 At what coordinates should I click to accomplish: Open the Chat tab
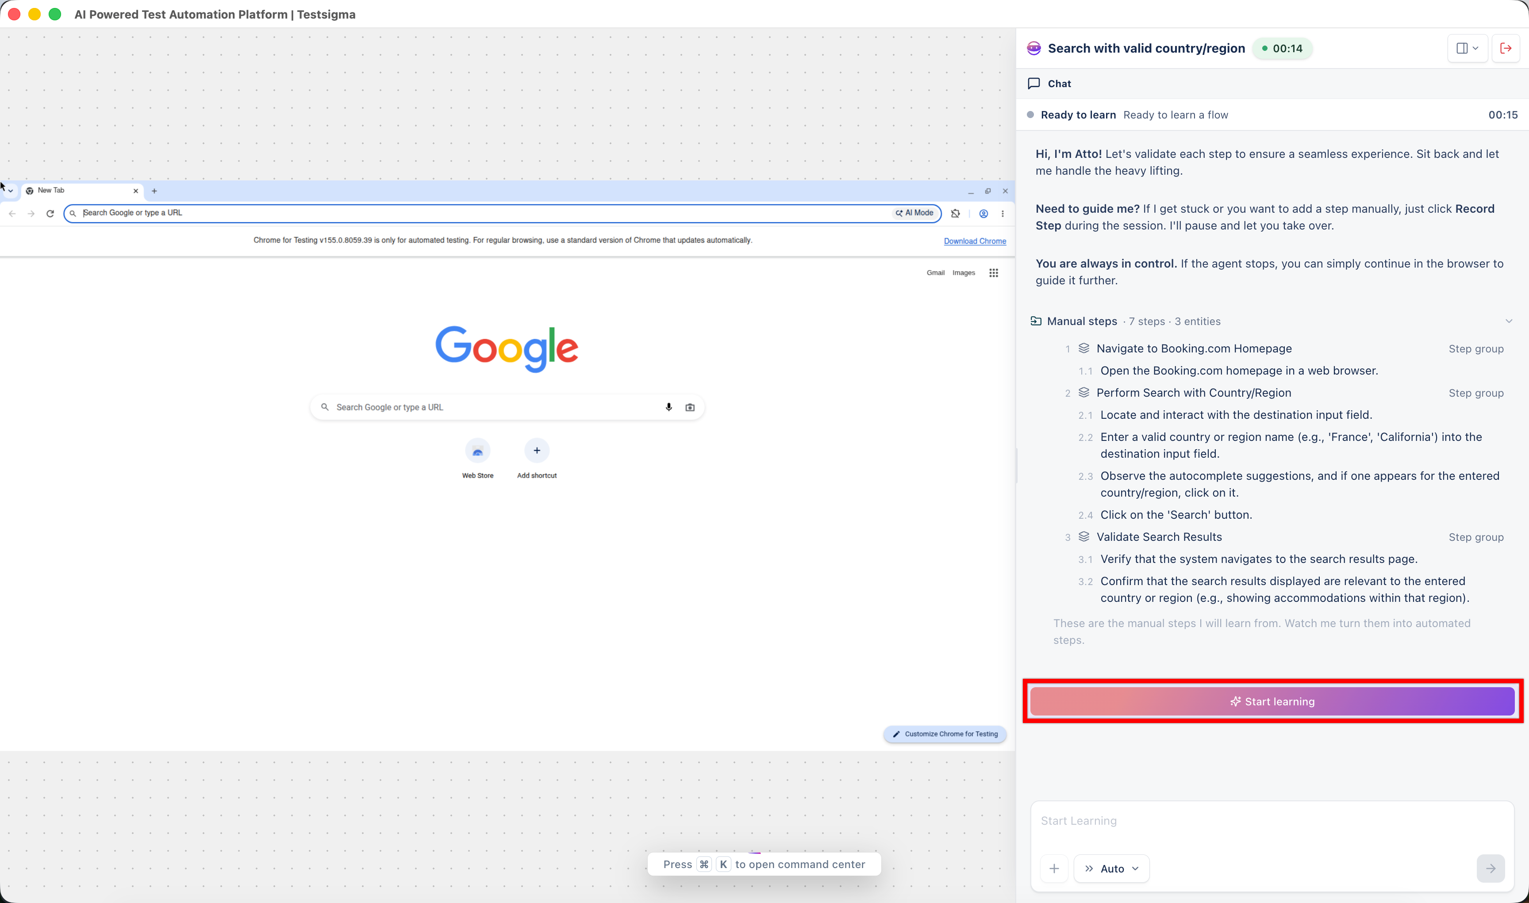click(1049, 84)
